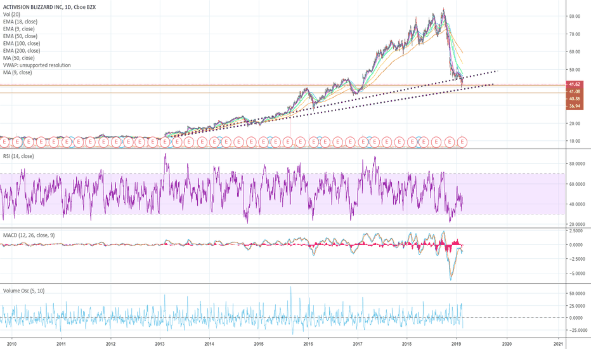Image resolution: width=591 pixels, height=349 pixels.
Task: Click 10.00 on the price axis
Action: point(575,141)
